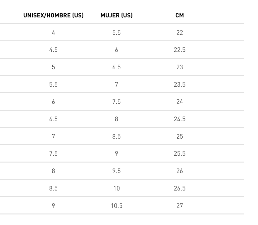Click size 6 in the Mujer column
The image size is (258, 225).
117,50
